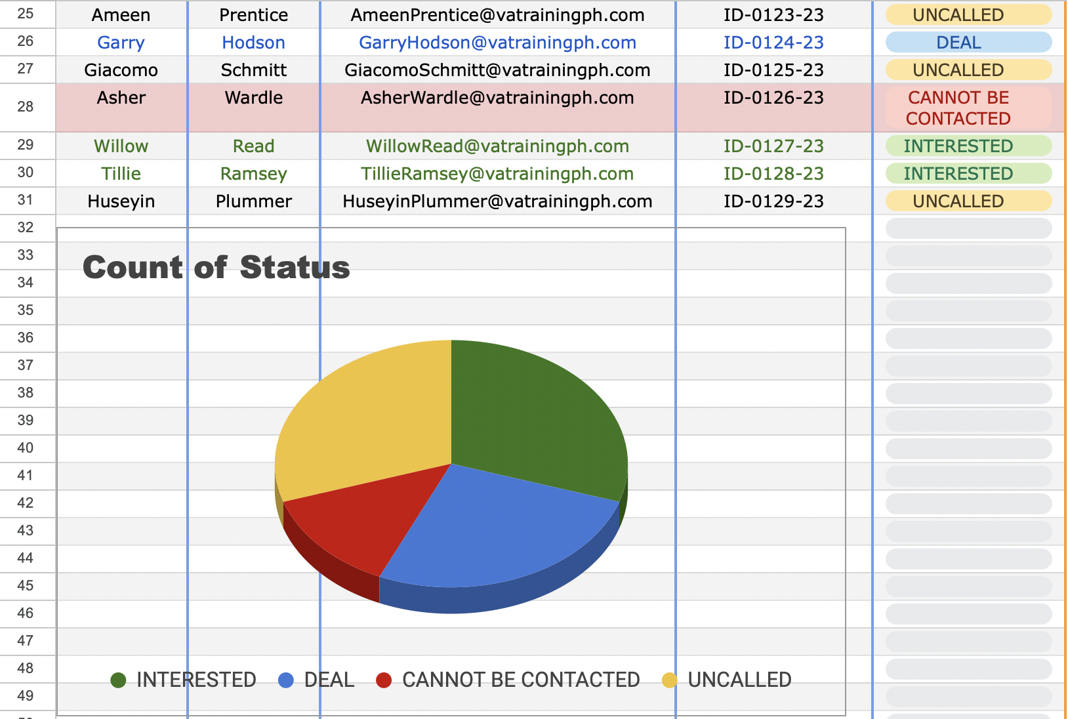Select the cell with first name Willow
Image resolution: width=1068 pixels, height=719 pixels.
121,146
